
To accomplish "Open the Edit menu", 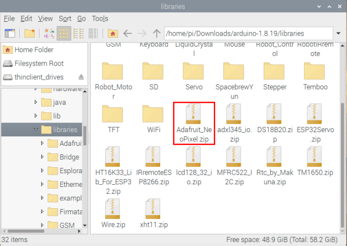I will coord(26,19).
